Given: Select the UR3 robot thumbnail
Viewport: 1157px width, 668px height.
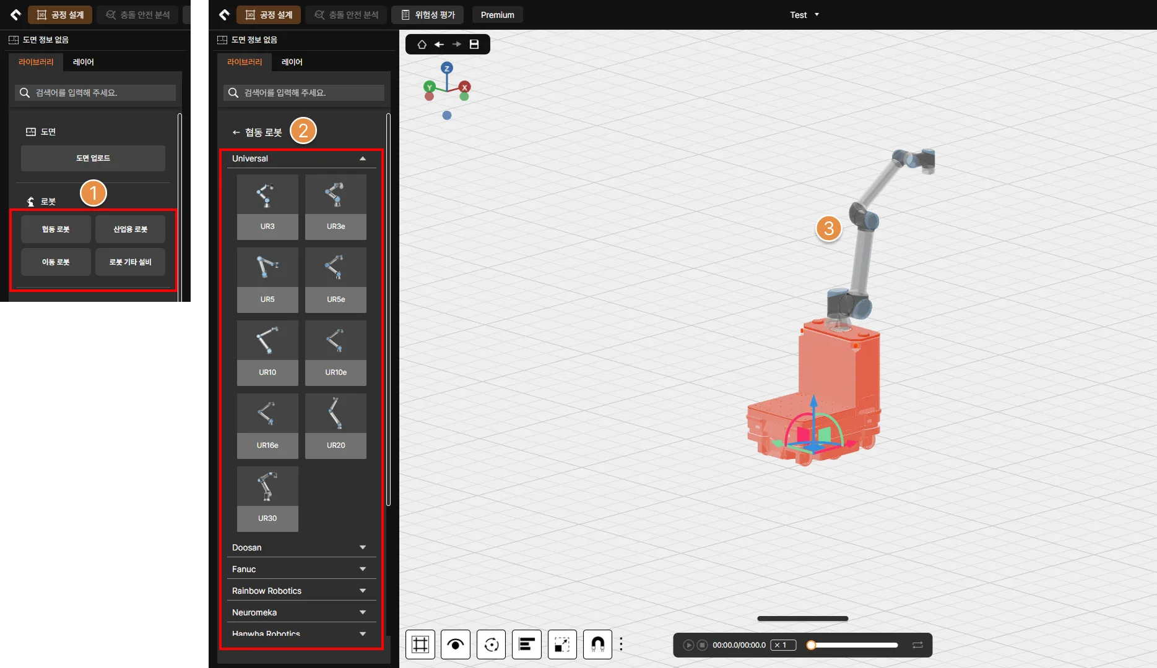Looking at the screenshot, I should click(x=267, y=207).
